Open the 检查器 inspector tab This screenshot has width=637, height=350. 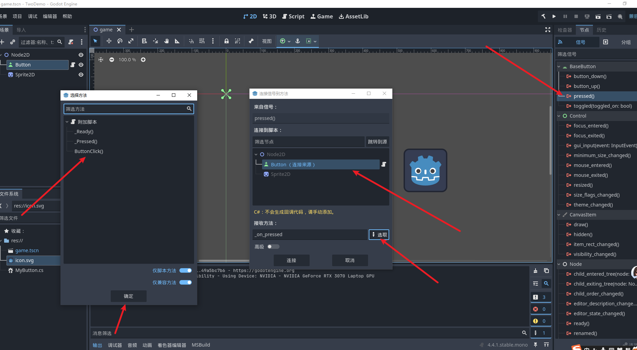(565, 30)
